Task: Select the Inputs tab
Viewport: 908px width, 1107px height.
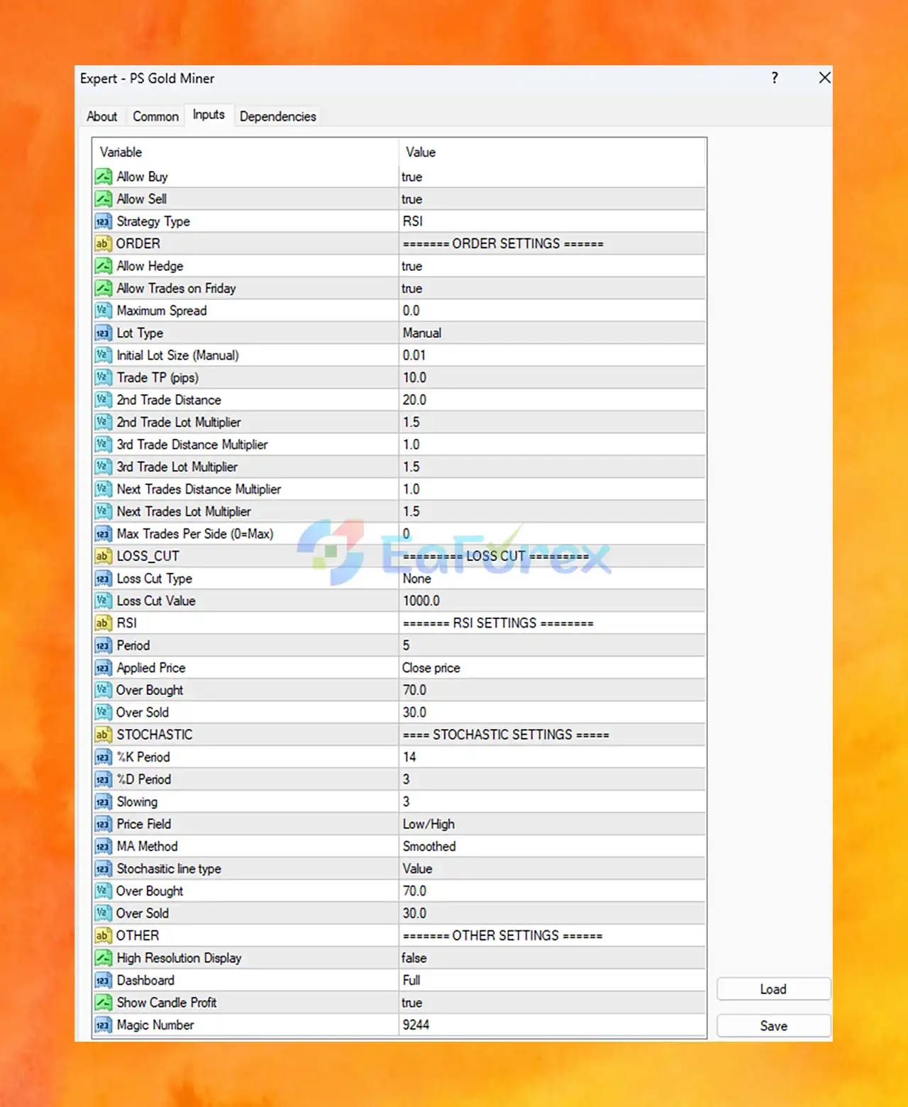Action: 209,115
